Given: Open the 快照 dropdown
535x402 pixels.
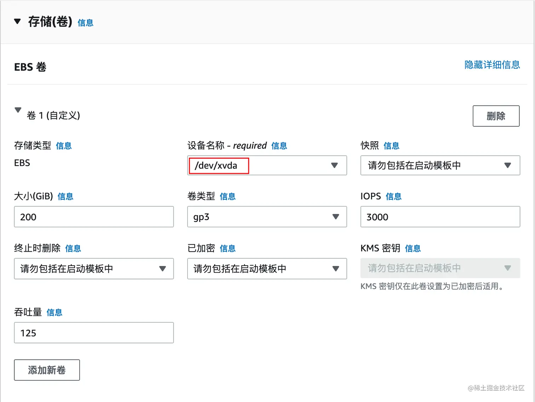Looking at the screenshot, I should pos(440,165).
